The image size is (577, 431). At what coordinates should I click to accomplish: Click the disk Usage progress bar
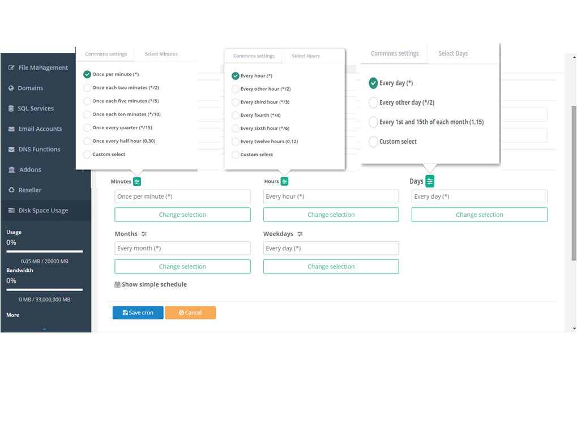pyautogui.click(x=45, y=252)
